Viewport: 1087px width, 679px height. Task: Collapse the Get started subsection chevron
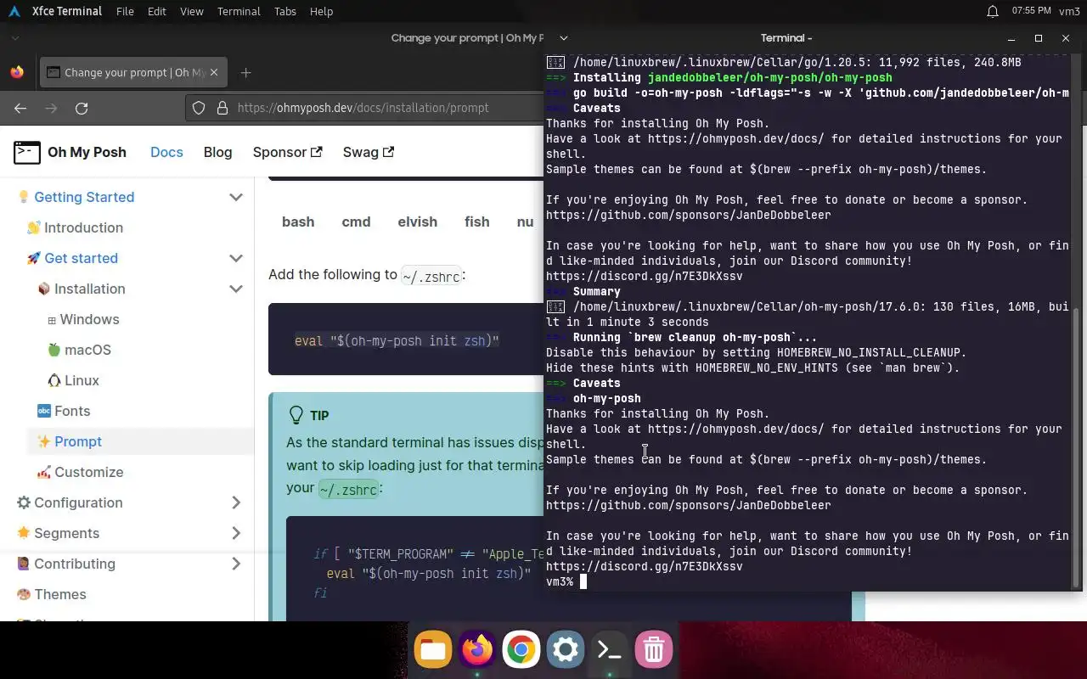pos(236,258)
